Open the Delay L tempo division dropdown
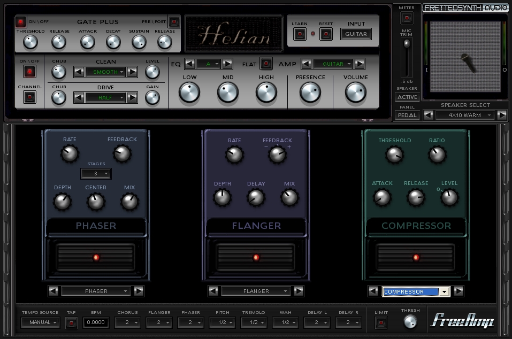 coord(317,322)
